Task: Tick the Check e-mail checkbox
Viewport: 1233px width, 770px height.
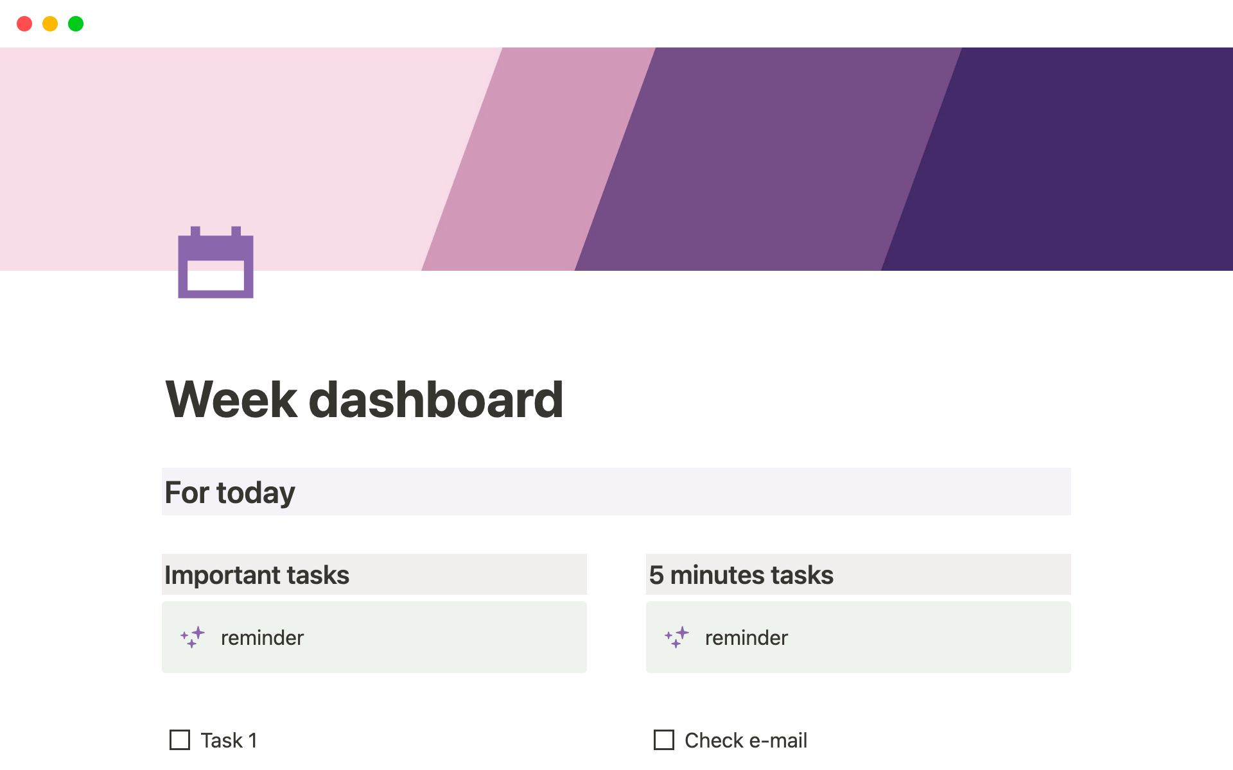Action: 664,740
